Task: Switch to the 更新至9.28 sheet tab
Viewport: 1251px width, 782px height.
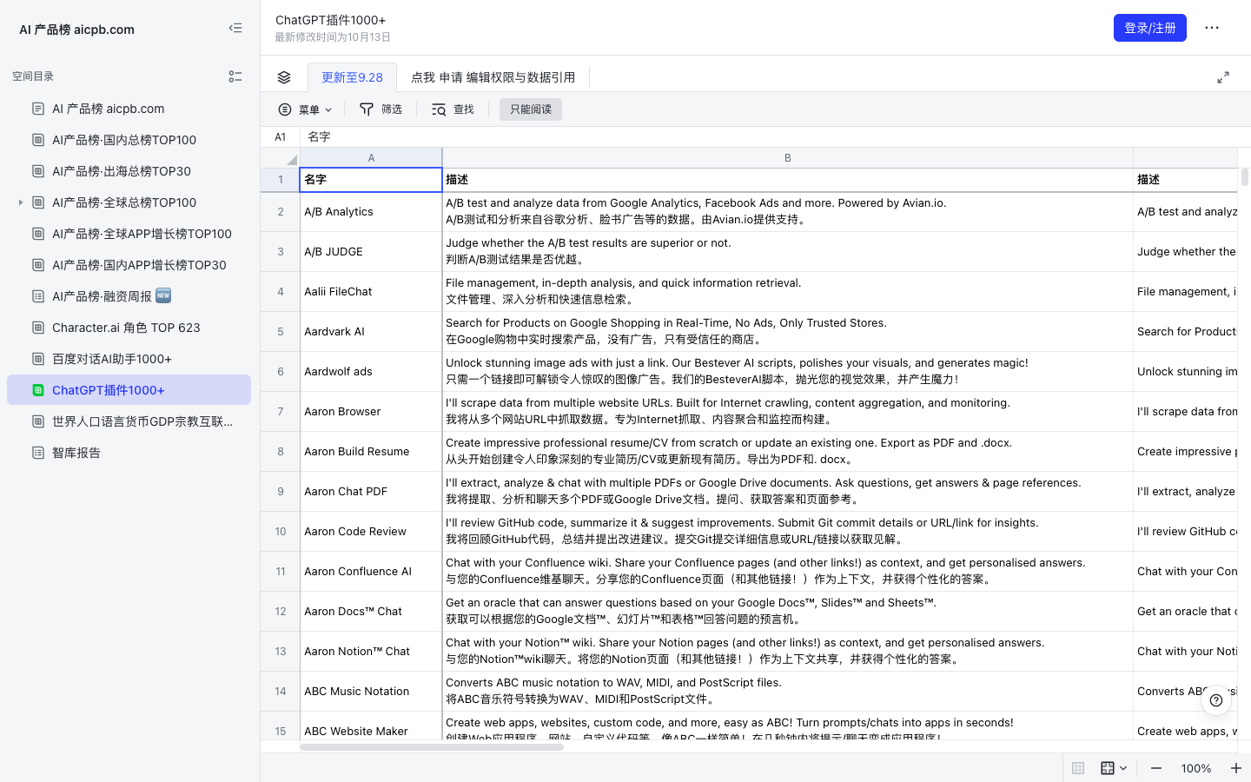Action: 352,77
